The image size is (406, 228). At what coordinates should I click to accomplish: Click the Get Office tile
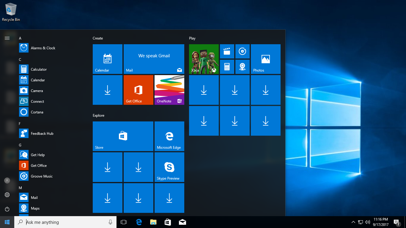(139, 90)
